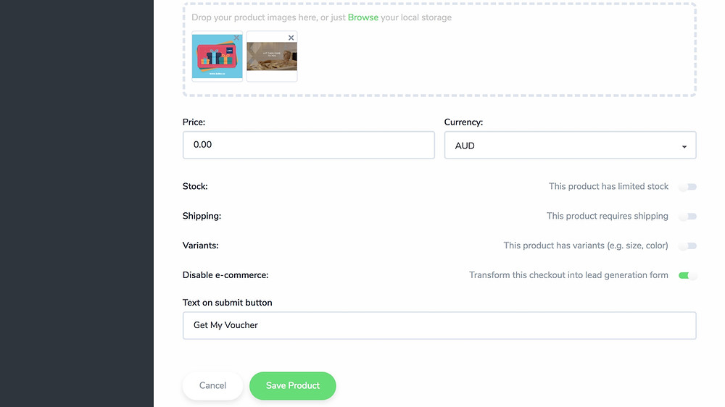
Task: Click the 'This product requires shipping' label
Action: click(607, 217)
